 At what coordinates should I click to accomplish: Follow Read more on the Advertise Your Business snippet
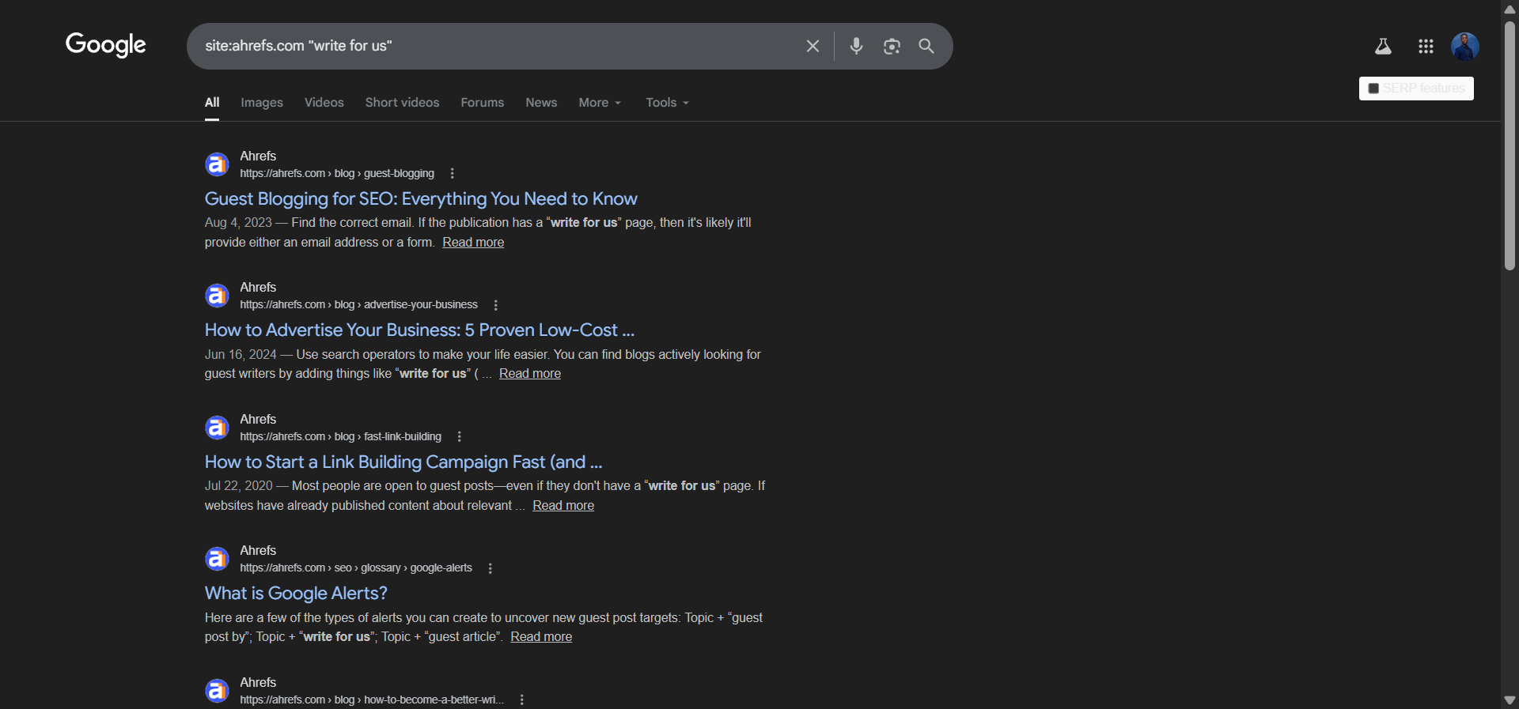click(x=530, y=374)
